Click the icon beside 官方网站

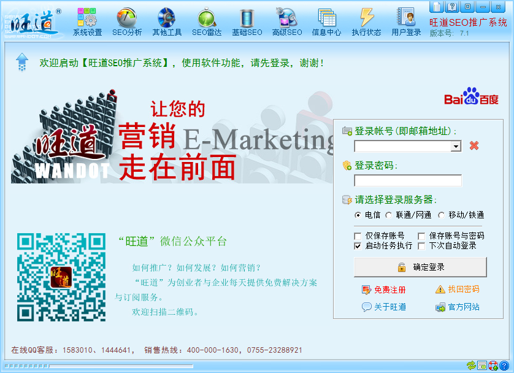[440, 307]
